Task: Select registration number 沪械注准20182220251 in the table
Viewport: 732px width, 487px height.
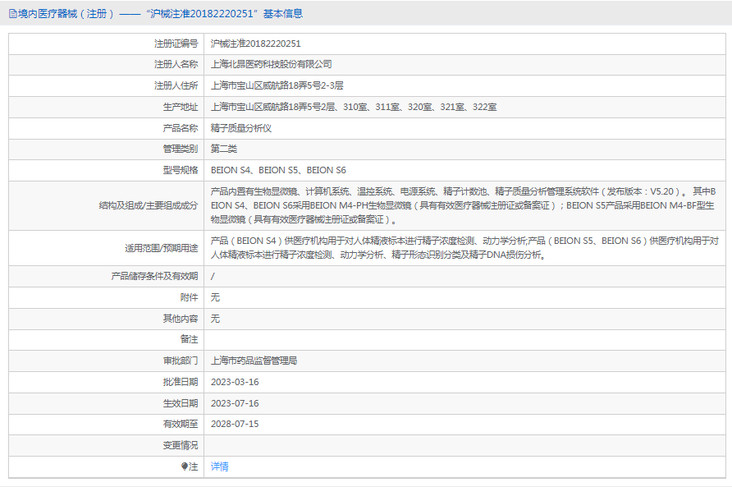Action: click(256, 44)
